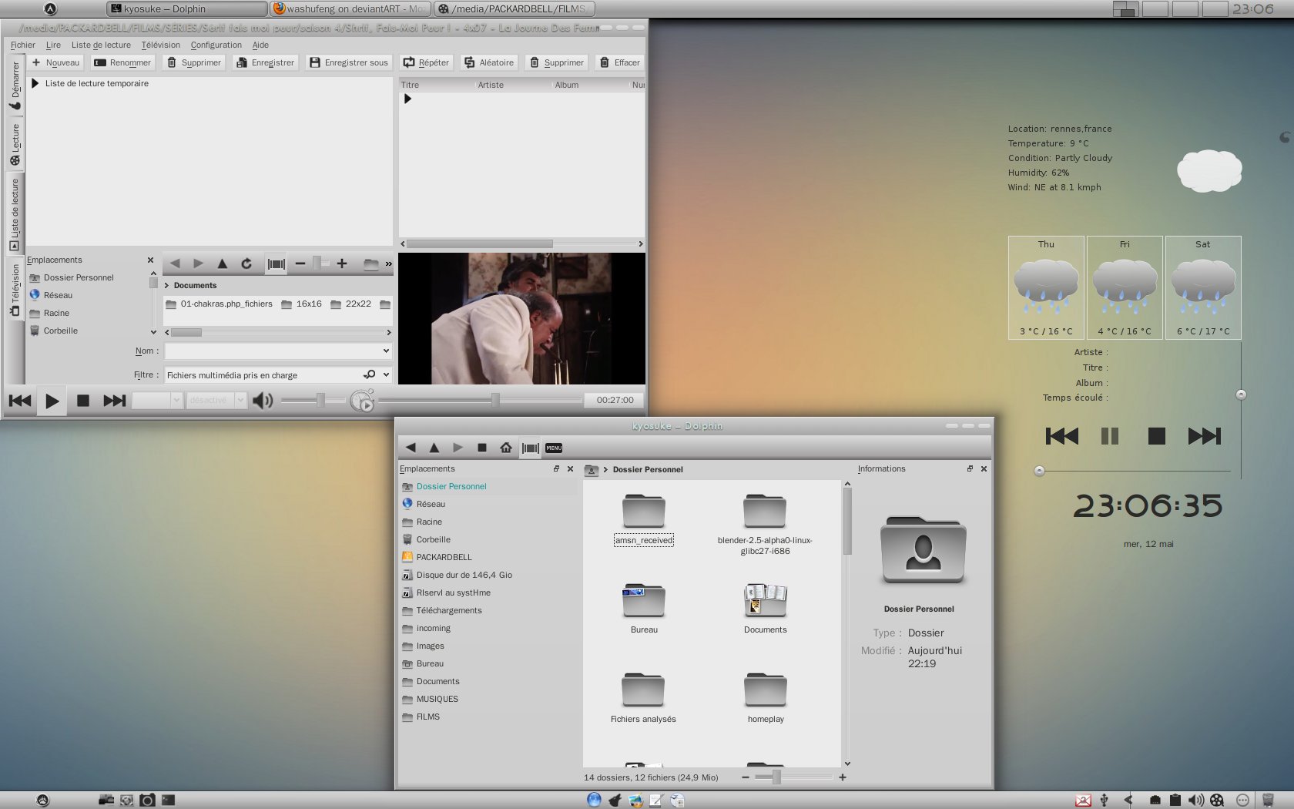Image resolution: width=1294 pixels, height=809 pixels.
Task: Skip to next track in the media player
Action: (x=115, y=401)
